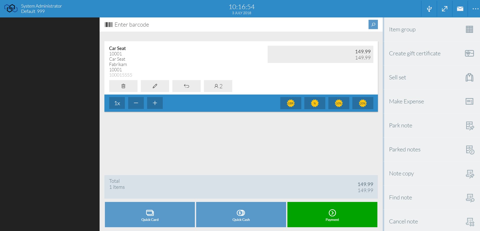Select Note copy
Image resolution: width=480 pixels, height=231 pixels.
tap(432, 174)
